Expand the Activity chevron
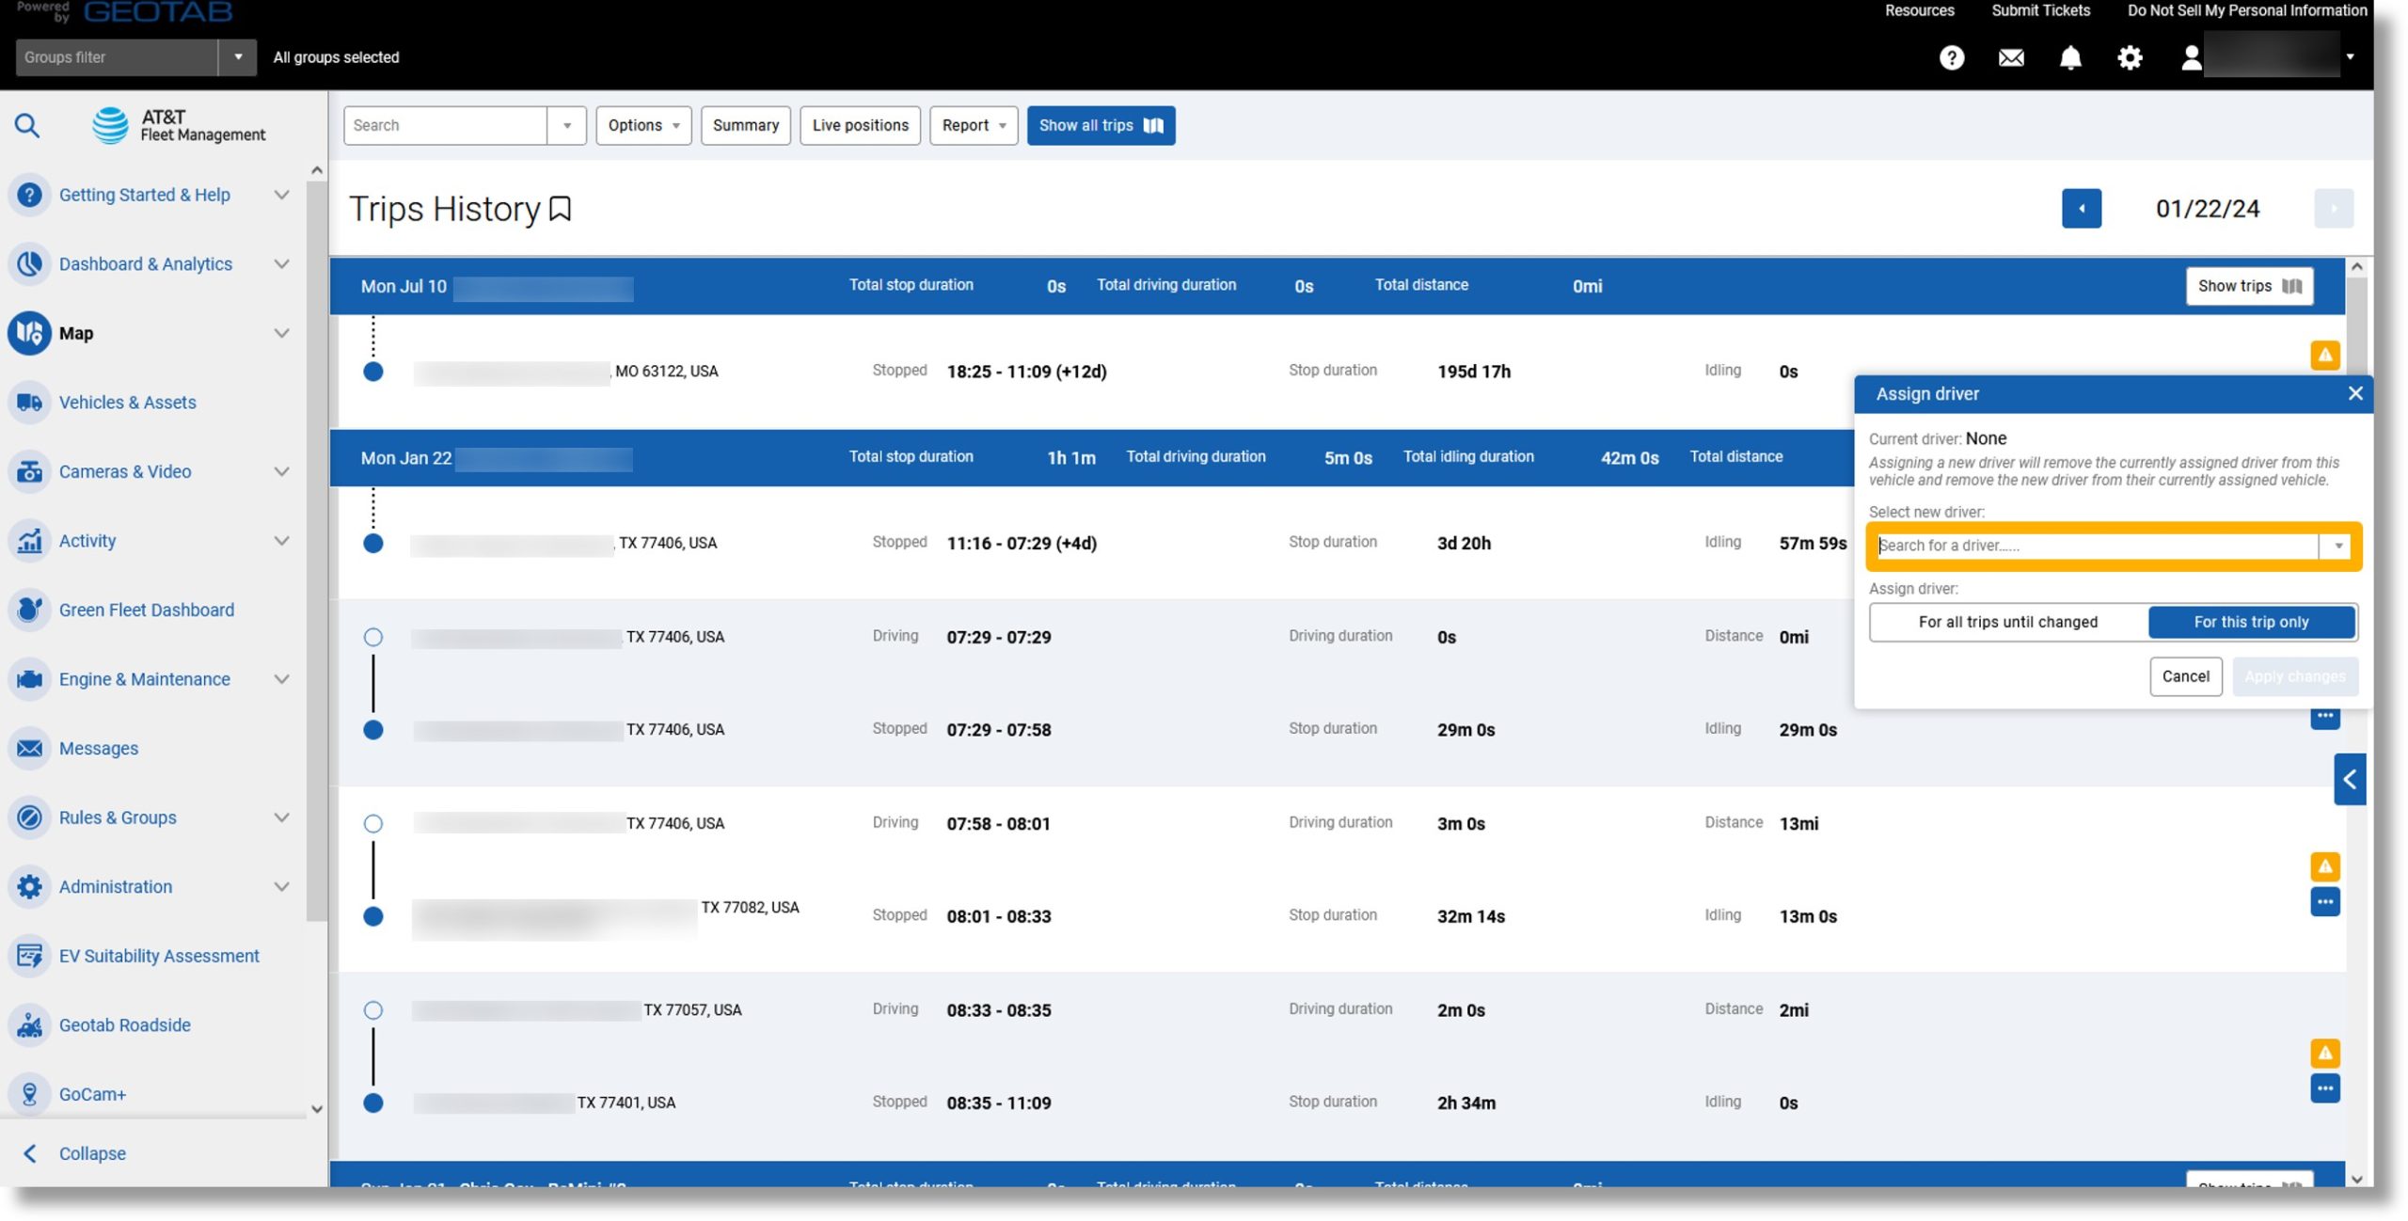2408x1221 pixels. (x=281, y=541)
